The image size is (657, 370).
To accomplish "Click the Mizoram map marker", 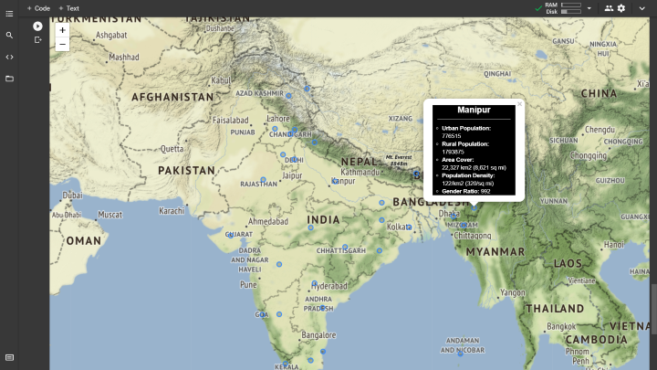I will tap(463, 226).
